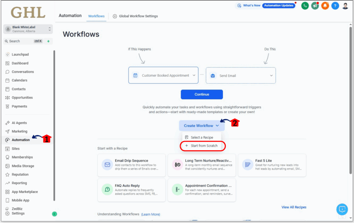
Task: Click the Opportunities sidebar icon
Action: click(8, 98)
